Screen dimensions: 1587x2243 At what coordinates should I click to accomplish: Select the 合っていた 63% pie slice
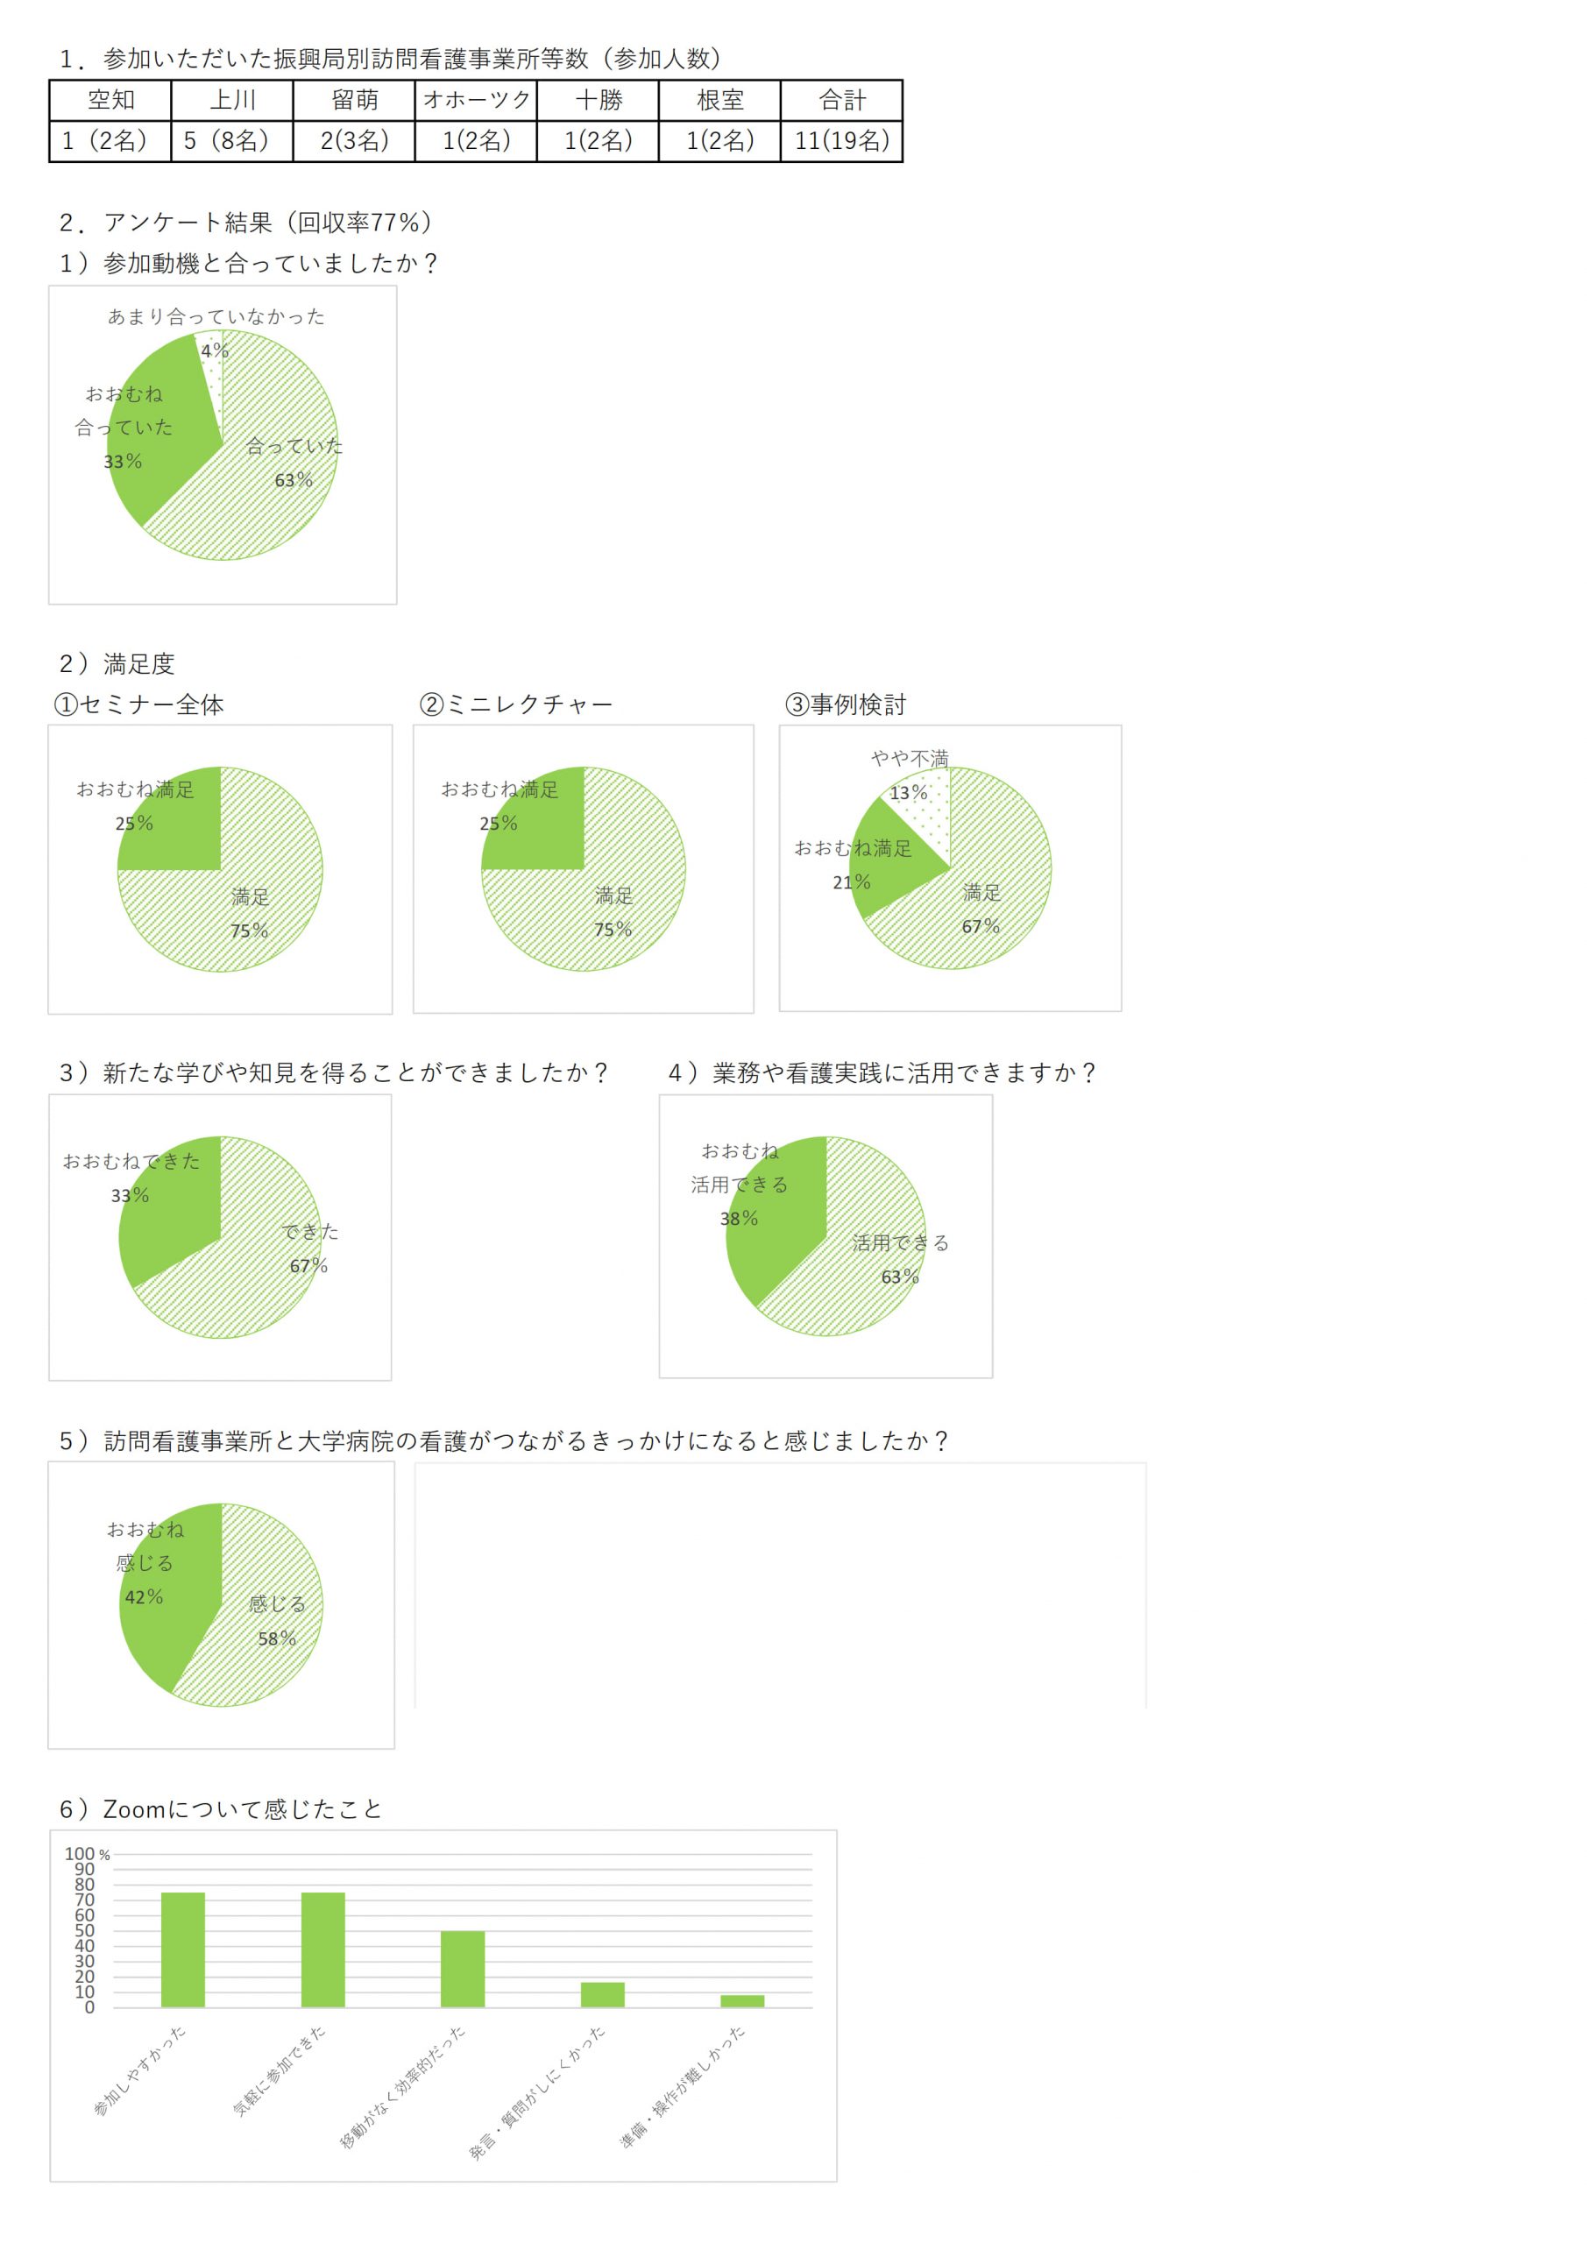[273, 469]
